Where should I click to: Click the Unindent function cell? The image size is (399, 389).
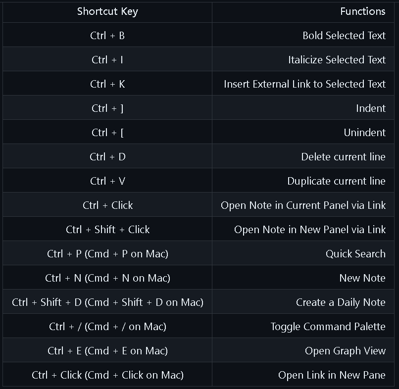303,132
